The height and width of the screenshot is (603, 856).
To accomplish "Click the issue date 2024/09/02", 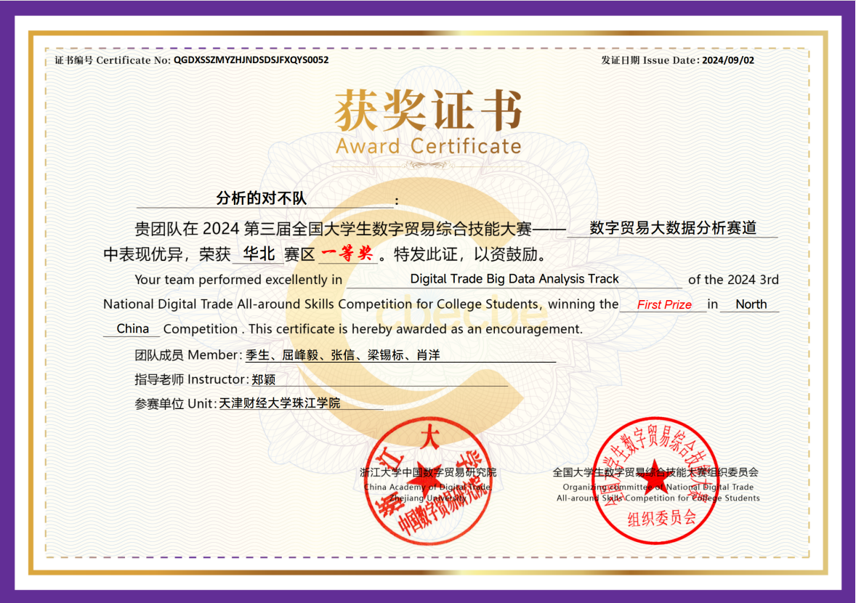I will tap(728, 60).
